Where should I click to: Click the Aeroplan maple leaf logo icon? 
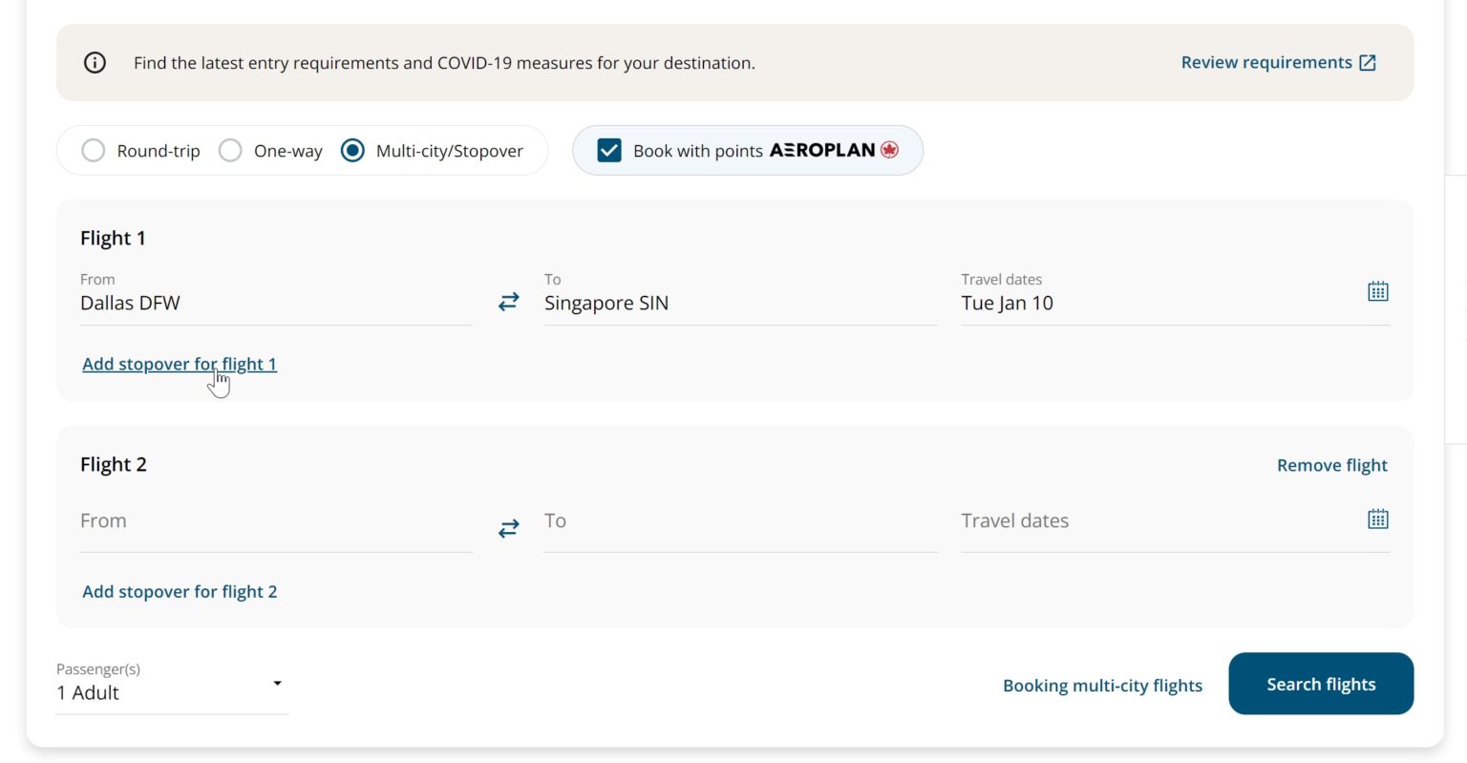pos(889,150)
